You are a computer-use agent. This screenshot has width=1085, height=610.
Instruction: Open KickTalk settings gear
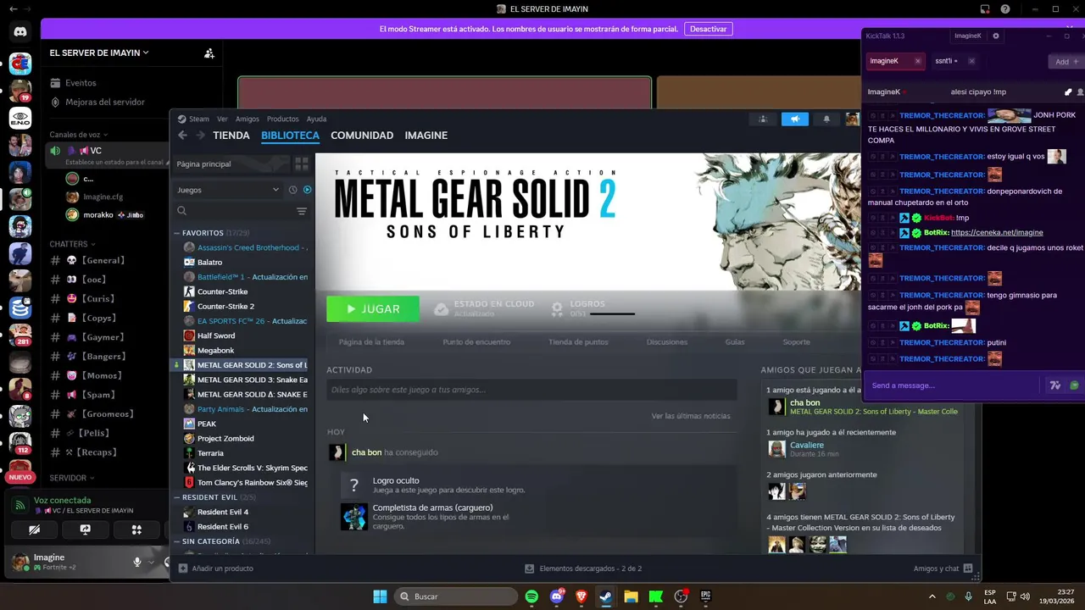[996, 36]
